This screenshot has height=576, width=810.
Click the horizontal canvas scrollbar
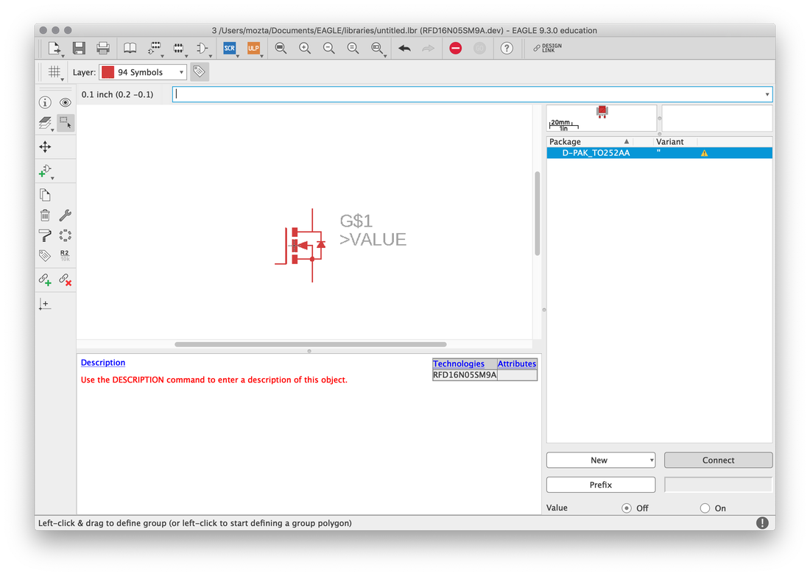(x=311, y=344)
